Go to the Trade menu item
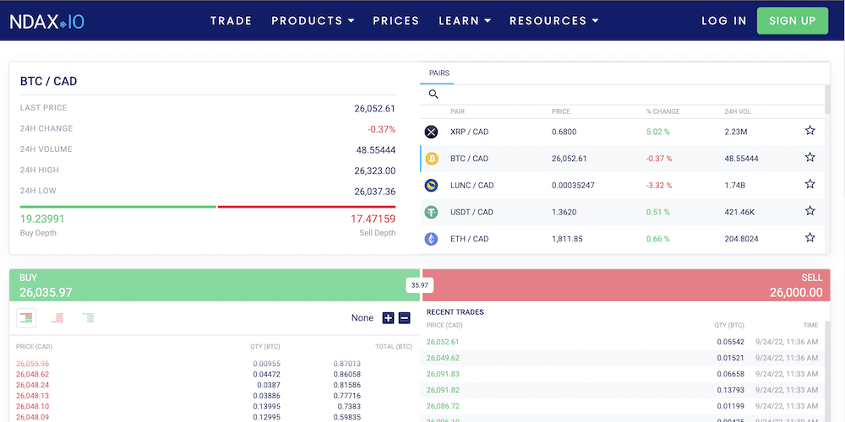Screen dimensions: 845x422 tap(231, 21)
